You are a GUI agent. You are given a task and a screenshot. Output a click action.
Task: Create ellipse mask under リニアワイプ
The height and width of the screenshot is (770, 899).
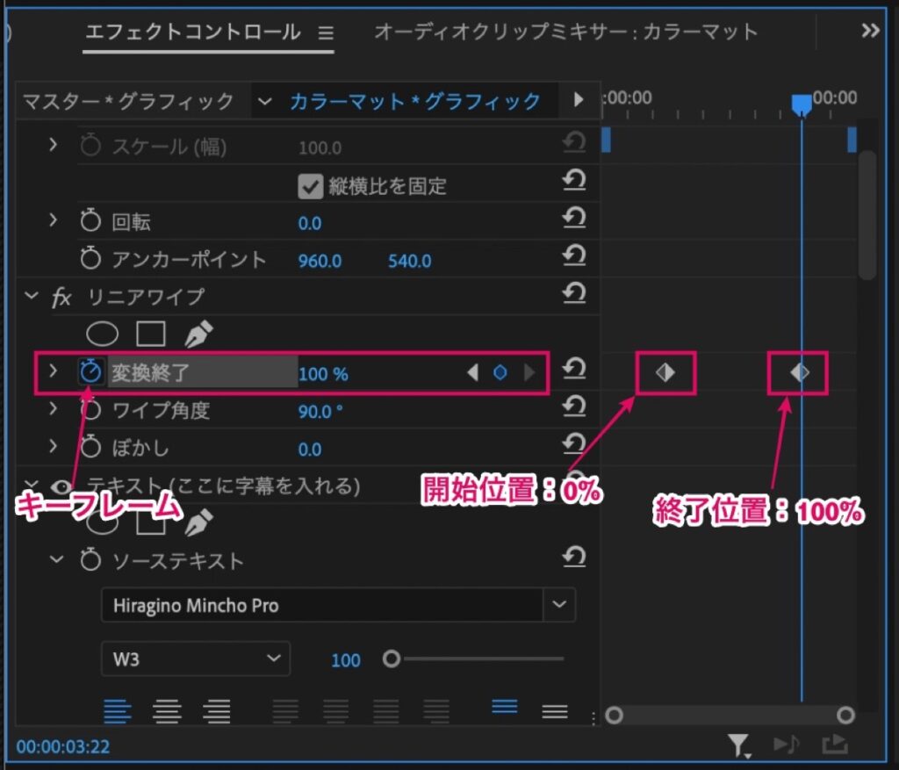pos(102,334)
